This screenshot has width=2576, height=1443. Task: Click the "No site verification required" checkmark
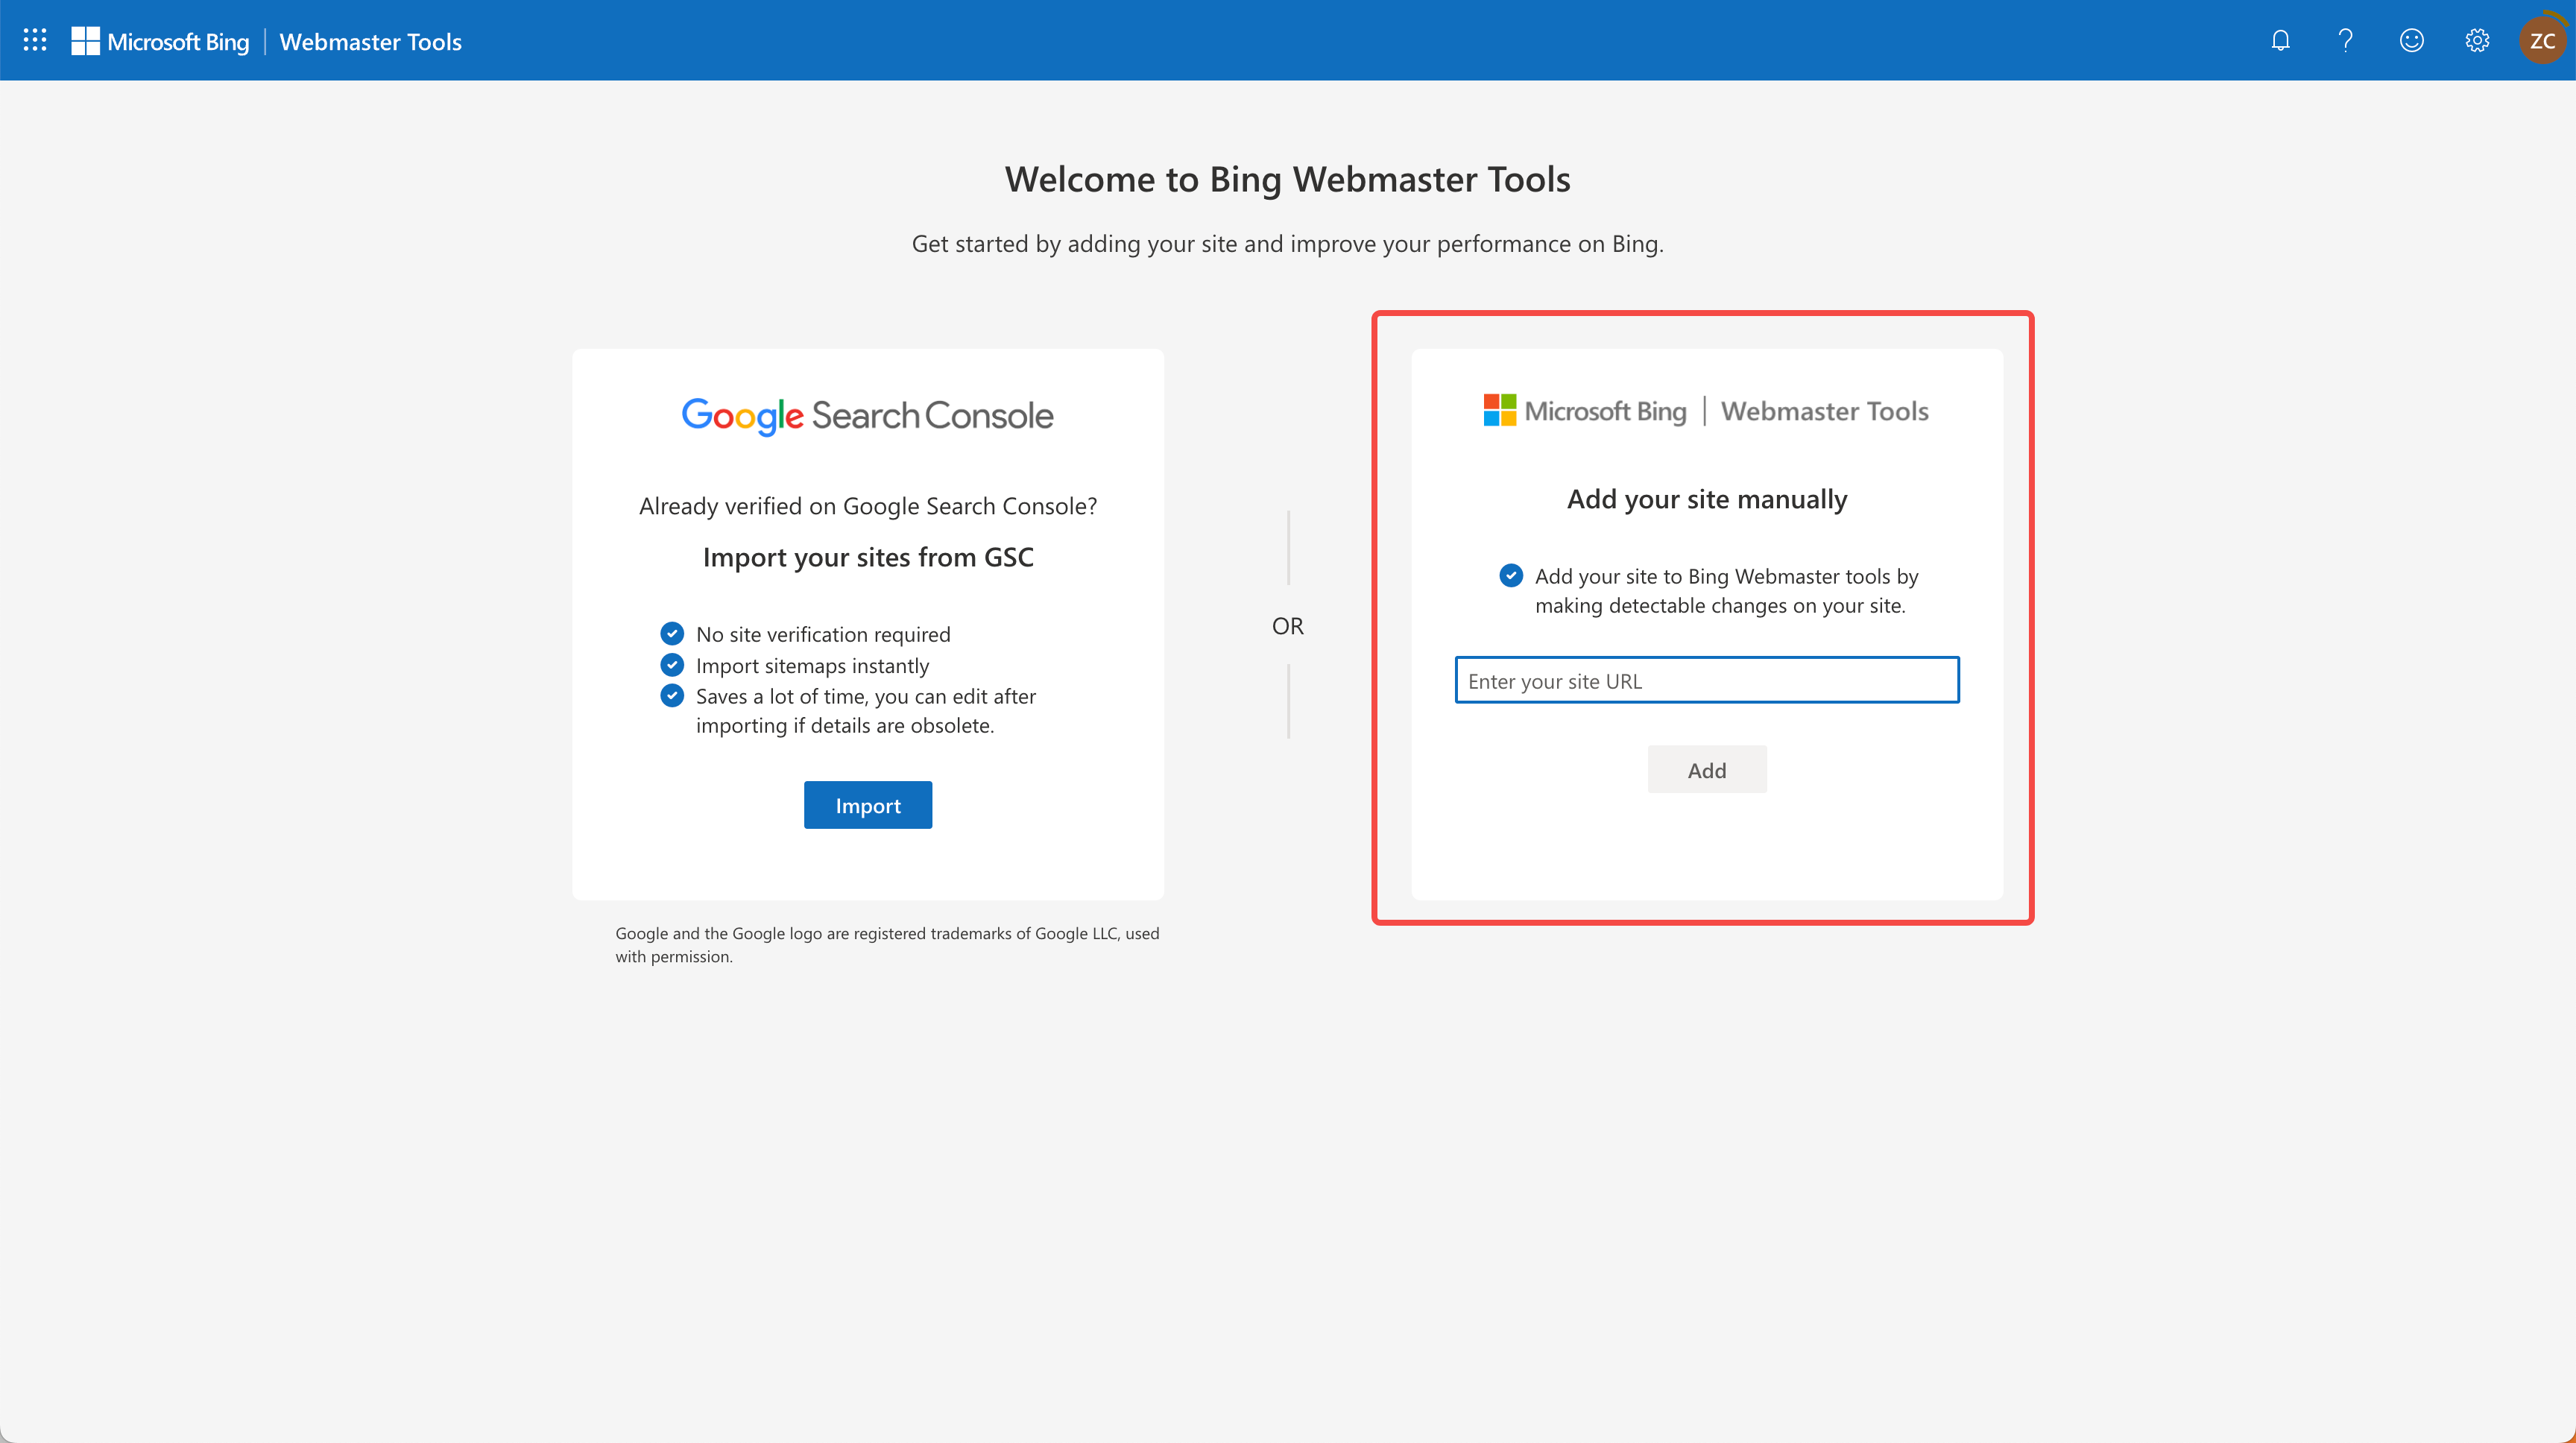672,634
